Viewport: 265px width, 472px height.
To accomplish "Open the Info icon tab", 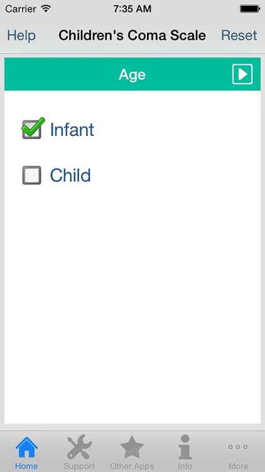I will [185, 447].
